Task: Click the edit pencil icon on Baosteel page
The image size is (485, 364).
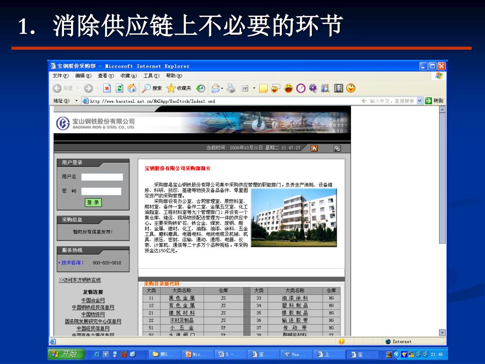Action: pos(337,148)
